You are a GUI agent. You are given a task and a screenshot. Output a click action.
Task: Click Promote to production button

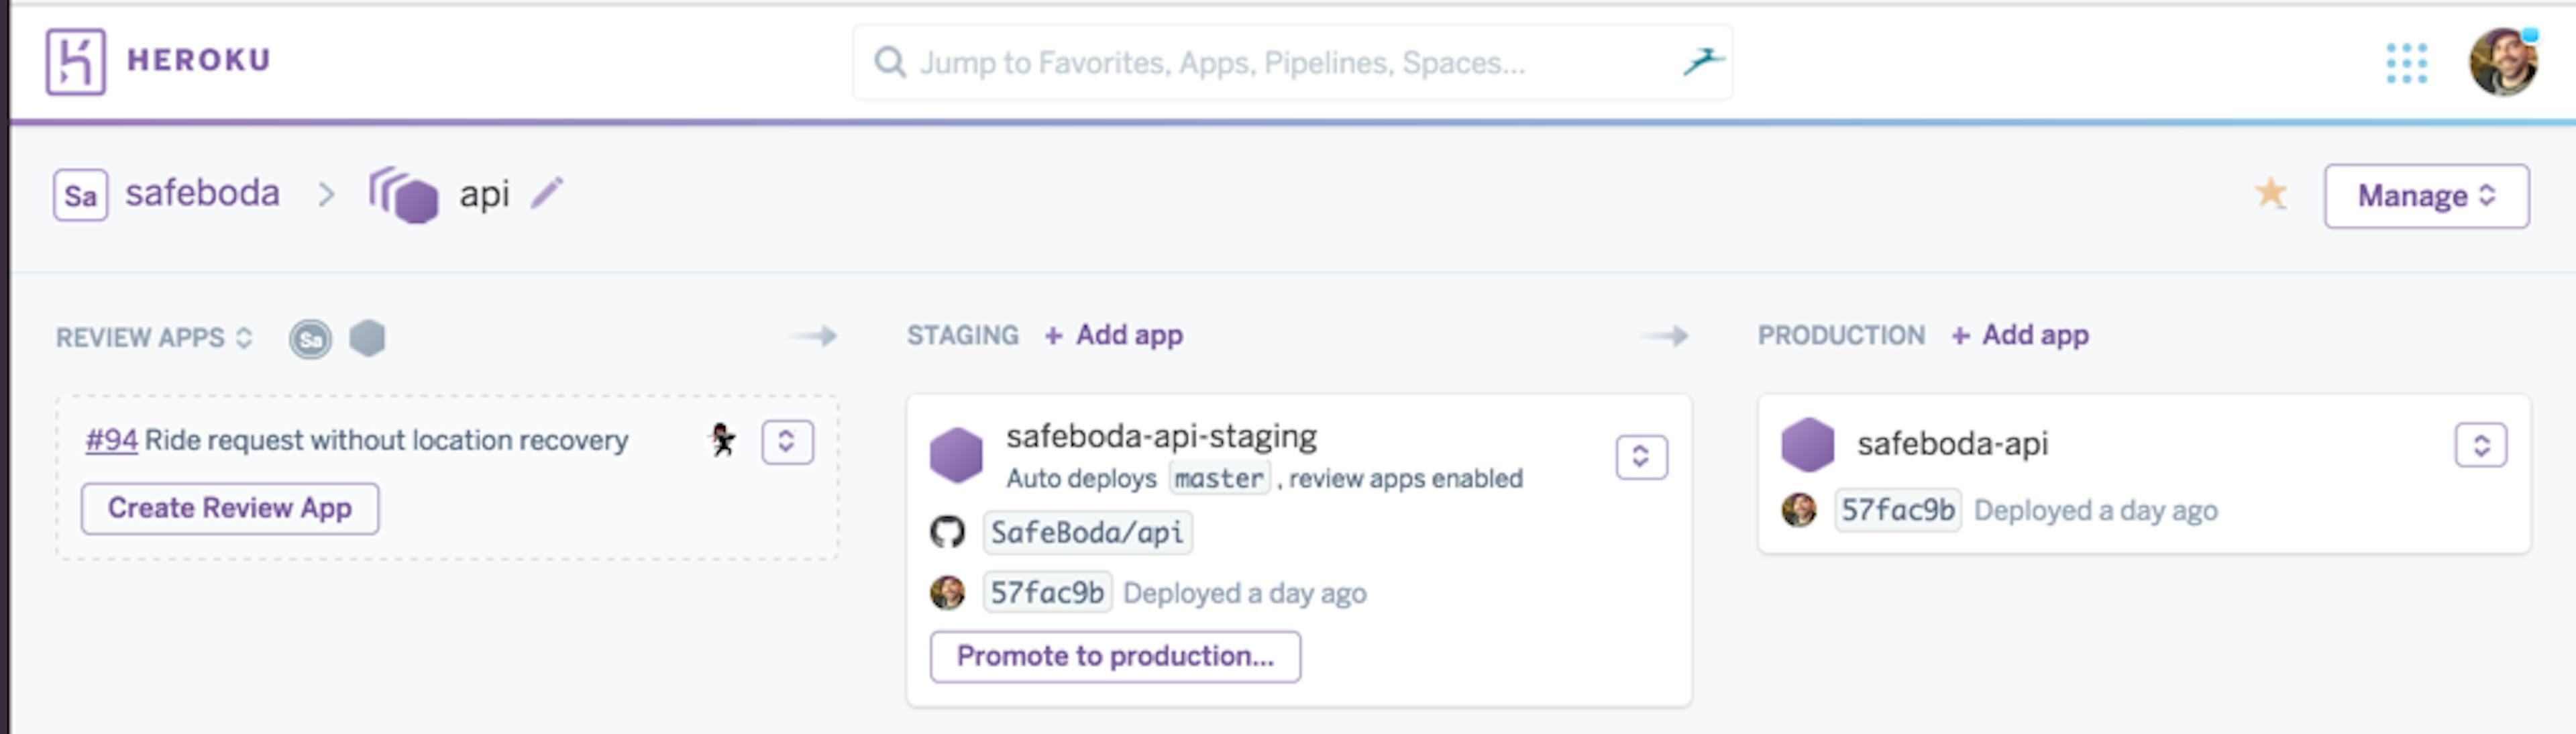pyautogui.click(x=1115, y=657)
